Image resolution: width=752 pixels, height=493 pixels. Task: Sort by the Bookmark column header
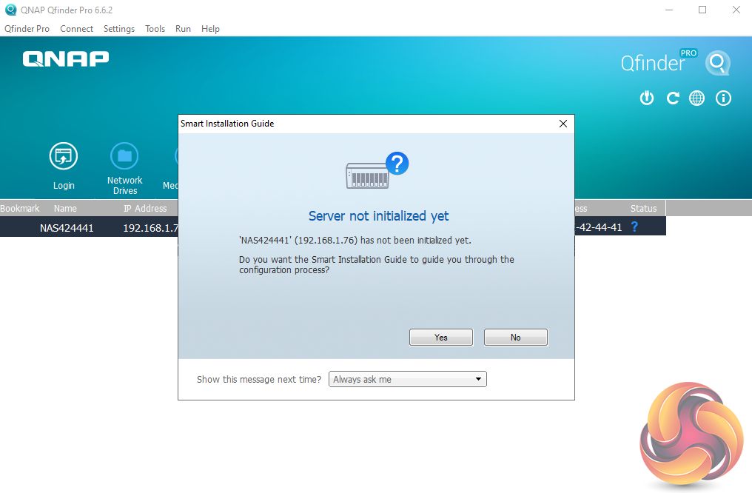pos(20,208)
